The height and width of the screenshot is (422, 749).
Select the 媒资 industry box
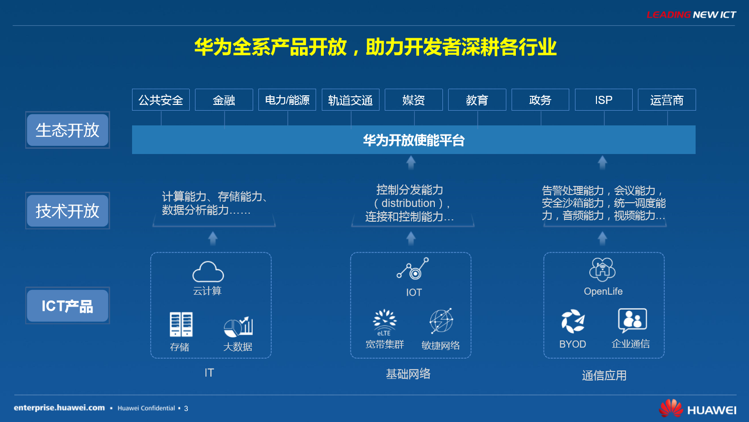pos(414,100)
